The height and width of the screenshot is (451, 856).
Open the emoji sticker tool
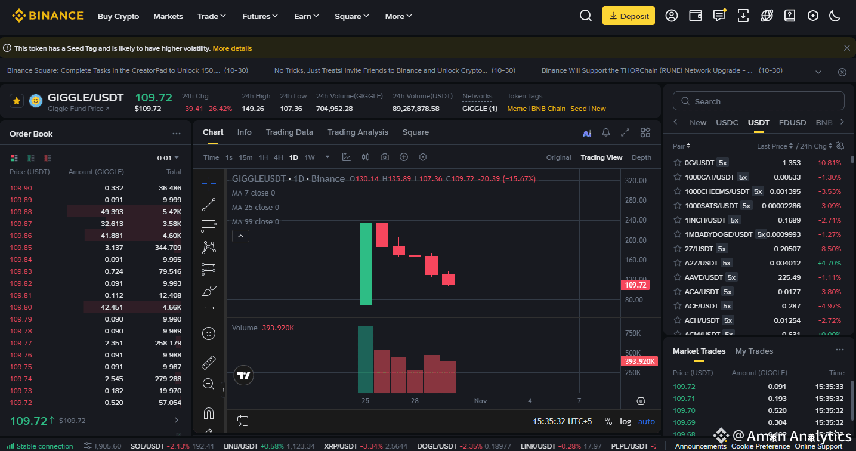click(x=209, y=333)
